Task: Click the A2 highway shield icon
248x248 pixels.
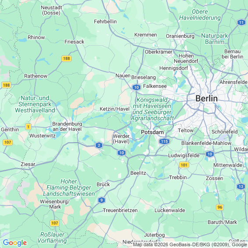Action: pyautogui.click(x=99, y=145)
